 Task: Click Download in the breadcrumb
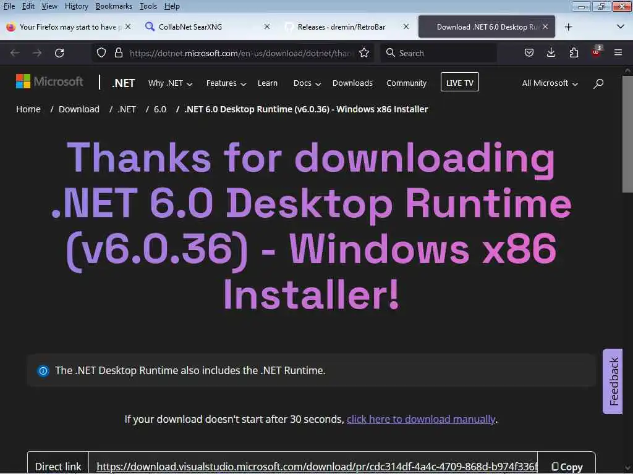tap(79, 109)
